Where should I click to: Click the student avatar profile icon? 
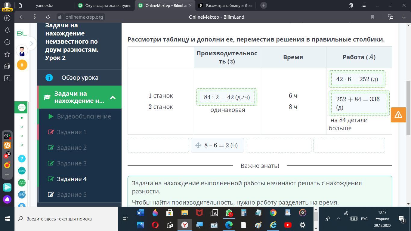pos(22,51)
